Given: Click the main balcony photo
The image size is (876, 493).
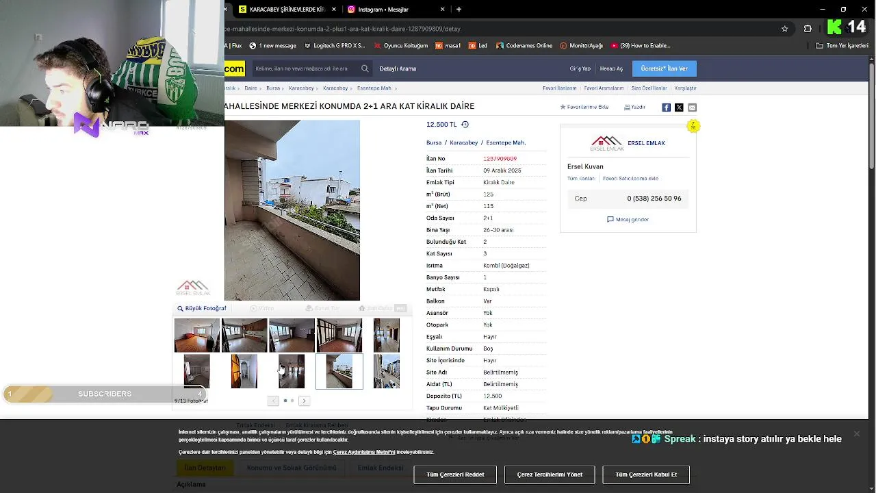Looking at the screenshot, I should [292, 210].
